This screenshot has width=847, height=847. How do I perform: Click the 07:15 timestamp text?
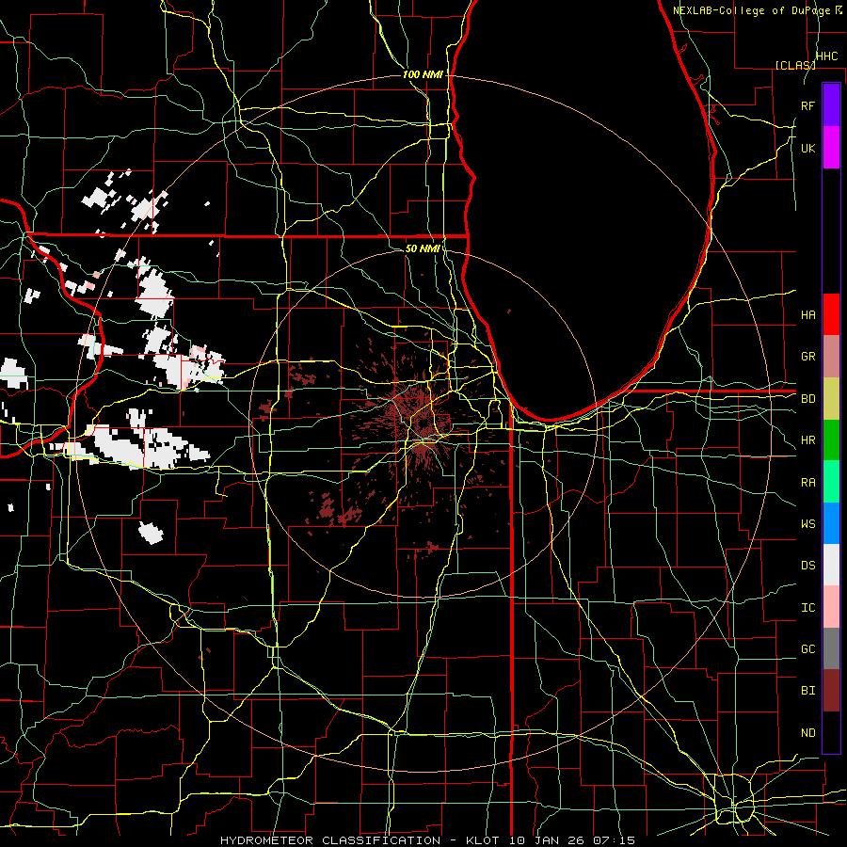tap(613, 840)
